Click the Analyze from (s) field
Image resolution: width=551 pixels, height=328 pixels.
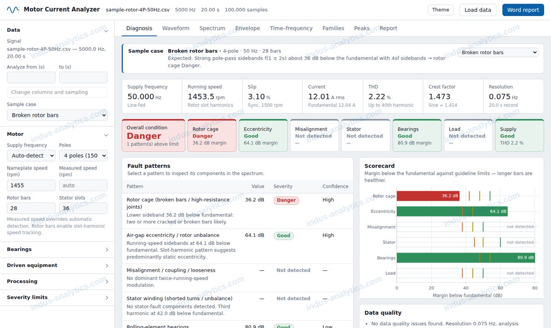[31, 77]
